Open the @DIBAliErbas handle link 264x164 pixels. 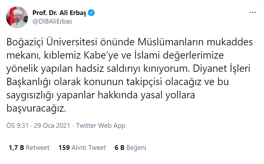tap(52, 21)
